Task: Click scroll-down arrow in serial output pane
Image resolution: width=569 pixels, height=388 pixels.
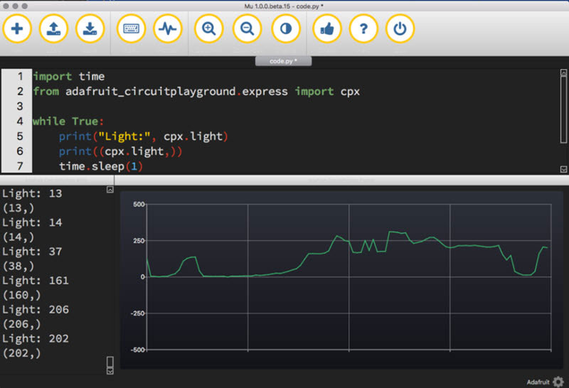Action: coord(110,370)
